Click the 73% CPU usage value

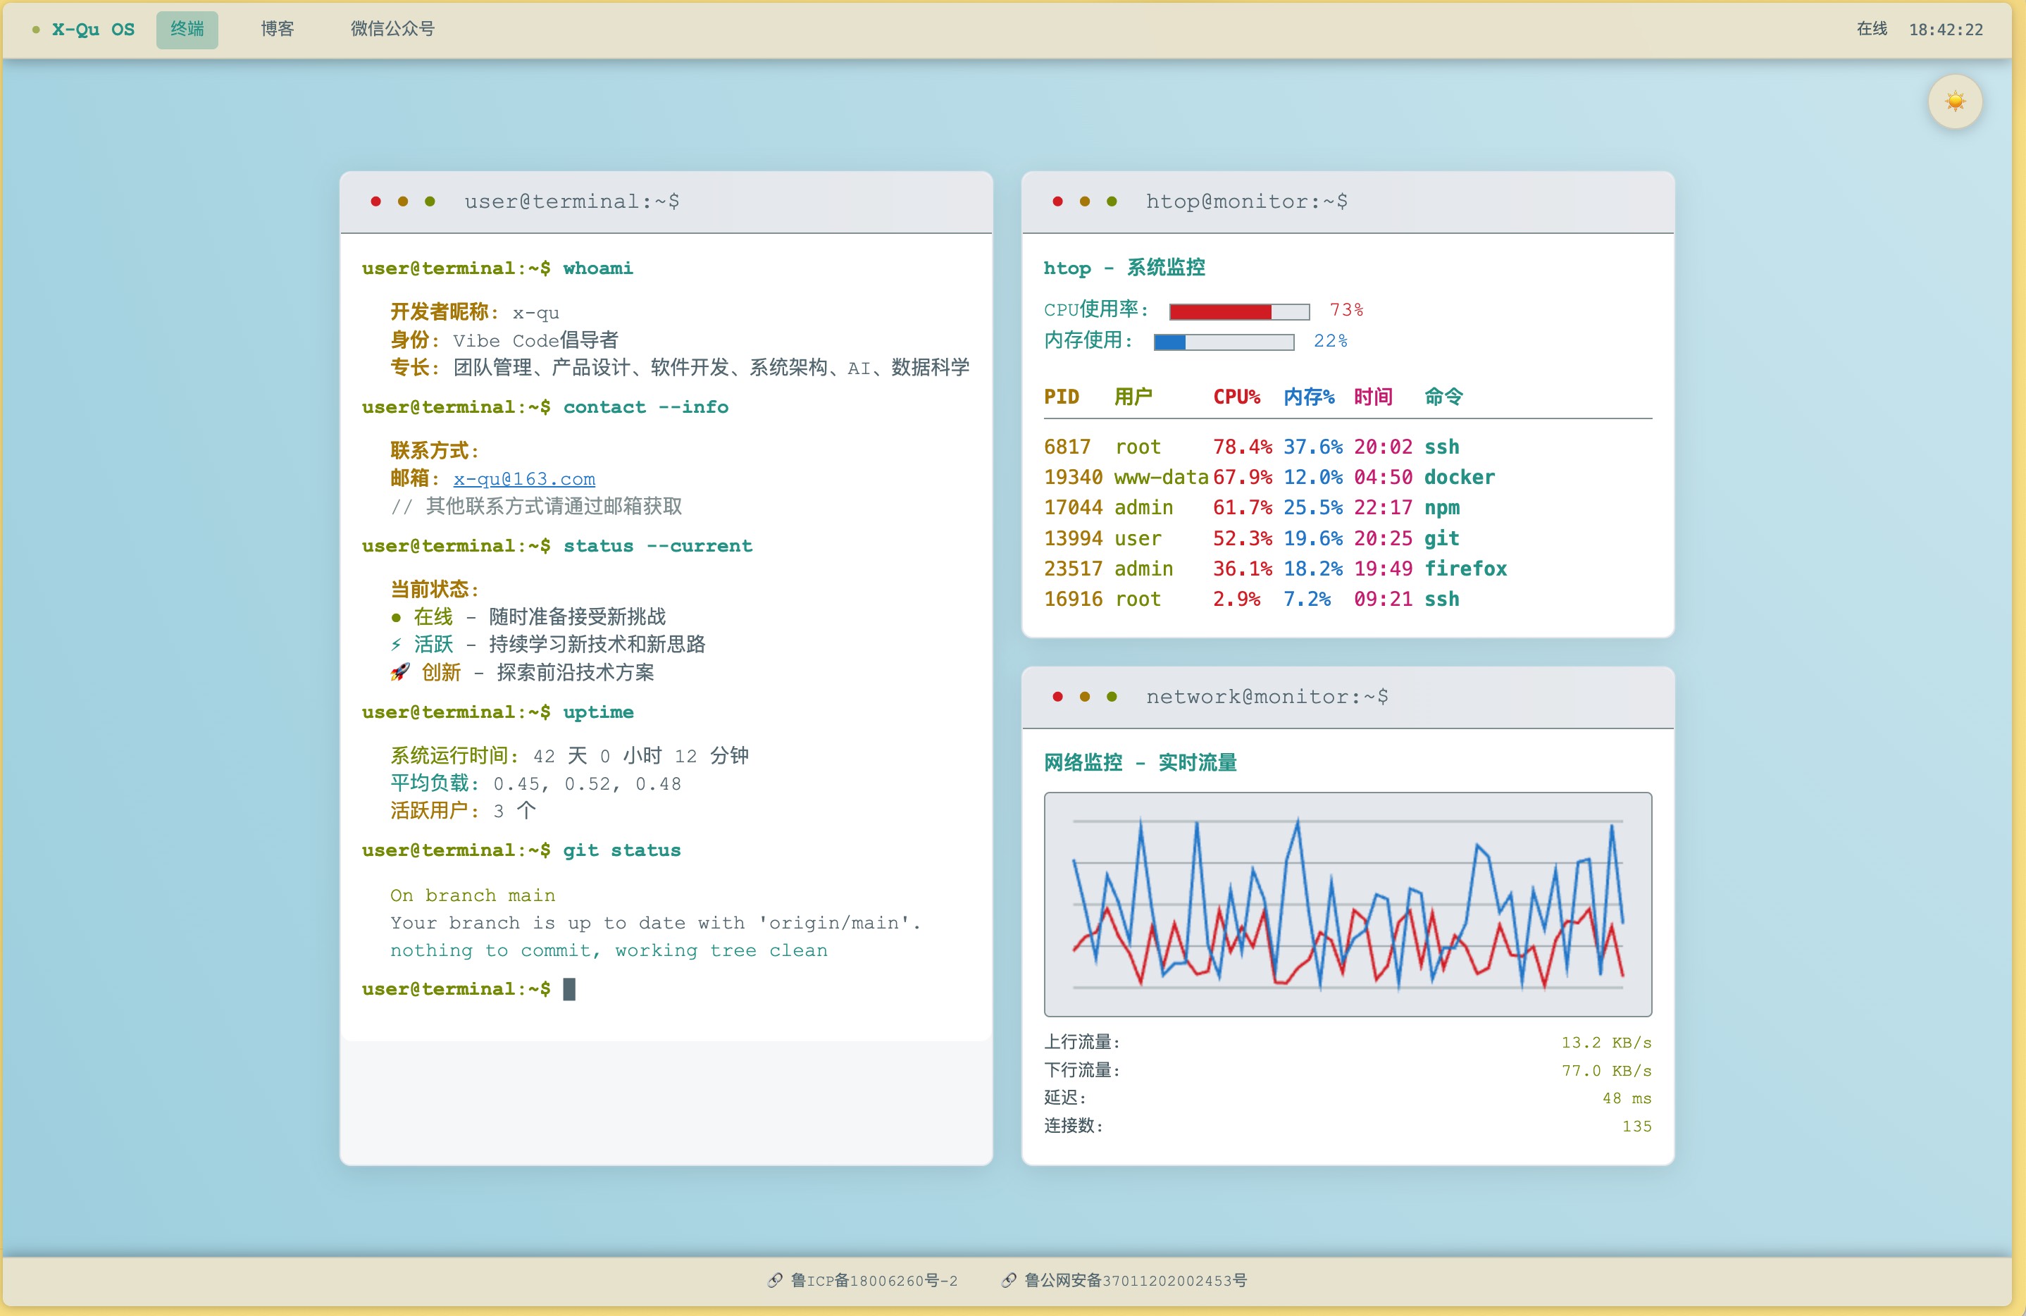(1347, 311)
